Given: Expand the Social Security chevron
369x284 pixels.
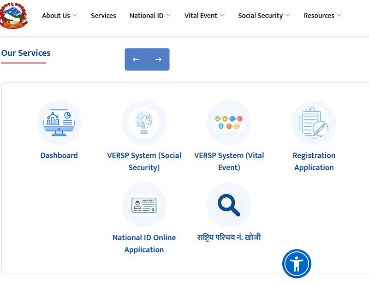Looking at the screenshot, I should click(287, 15).
